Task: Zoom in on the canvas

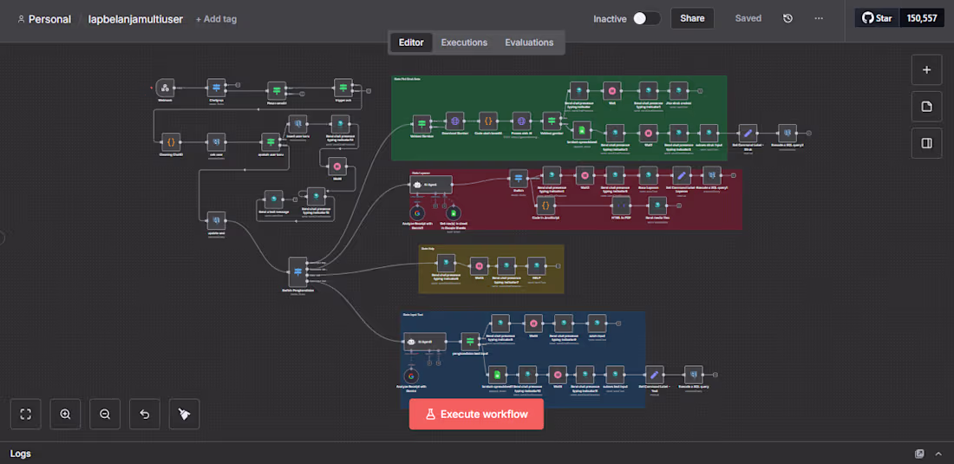Action: point(65,415)
